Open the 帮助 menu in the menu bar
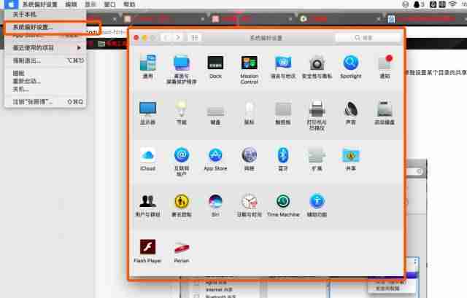 coord(129,4)
